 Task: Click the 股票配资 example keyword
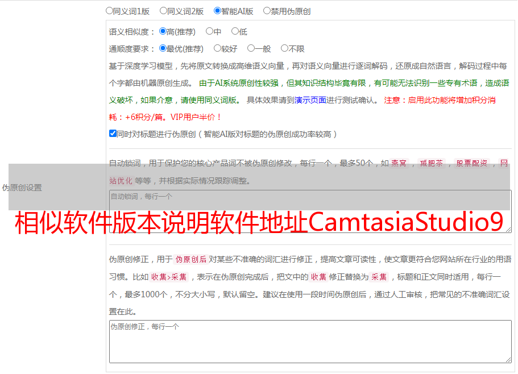(x=472, y=163)
